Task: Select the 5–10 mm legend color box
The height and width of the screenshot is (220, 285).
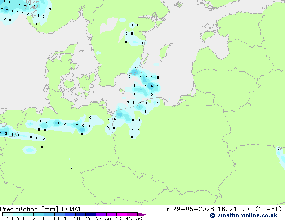Action: pos(49,214)
